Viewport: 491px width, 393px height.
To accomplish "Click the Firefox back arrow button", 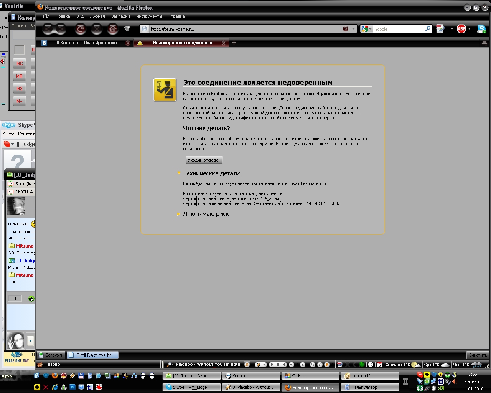I will (x=48, y=29).
